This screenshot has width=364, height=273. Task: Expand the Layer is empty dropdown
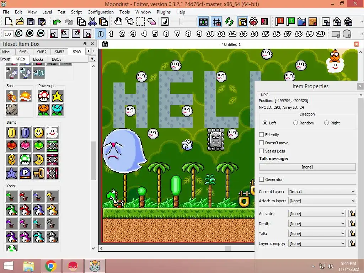coord(317,243)
